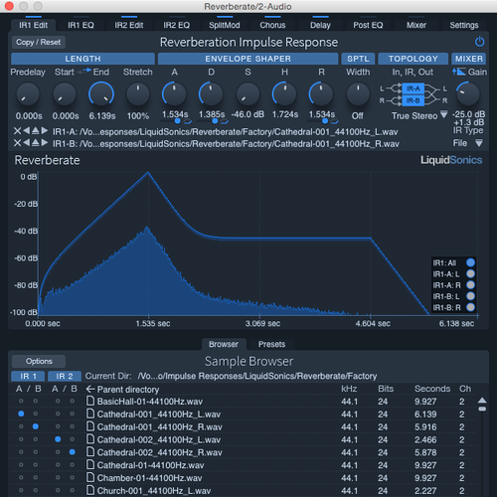Image resolution: width=497 pixels, height=497 pixels.
Task: Click file icon for BasicHall-01-44100Hz.wav
Action: pos(90,401)
